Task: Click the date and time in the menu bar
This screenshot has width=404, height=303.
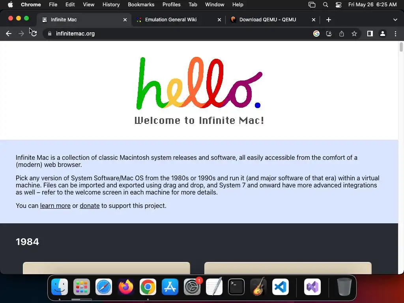Action: tap(372, 4)
